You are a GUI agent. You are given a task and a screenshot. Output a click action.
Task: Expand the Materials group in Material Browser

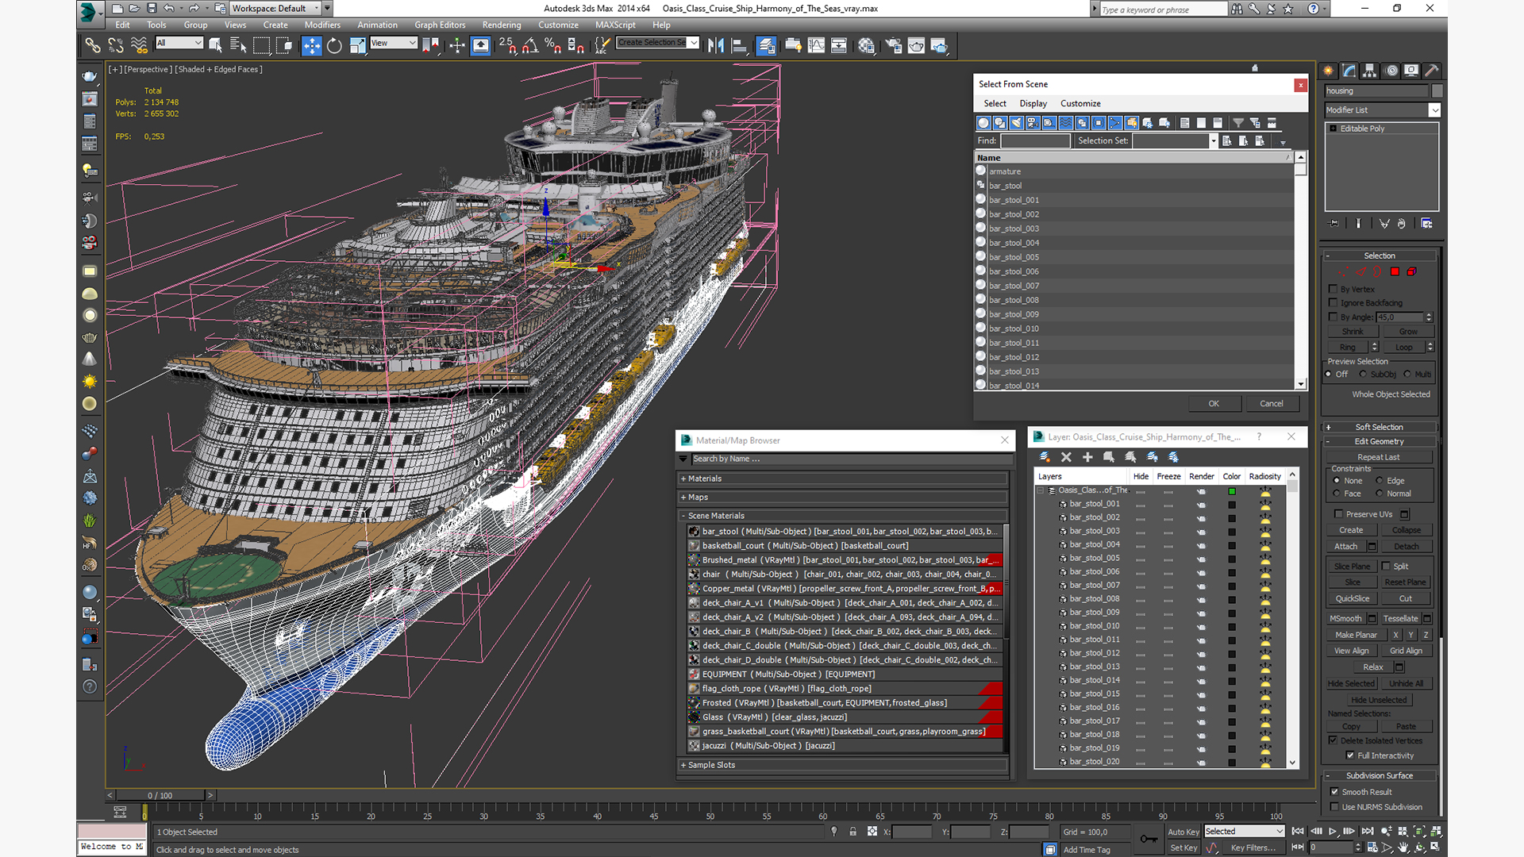(x=843, y=478)
